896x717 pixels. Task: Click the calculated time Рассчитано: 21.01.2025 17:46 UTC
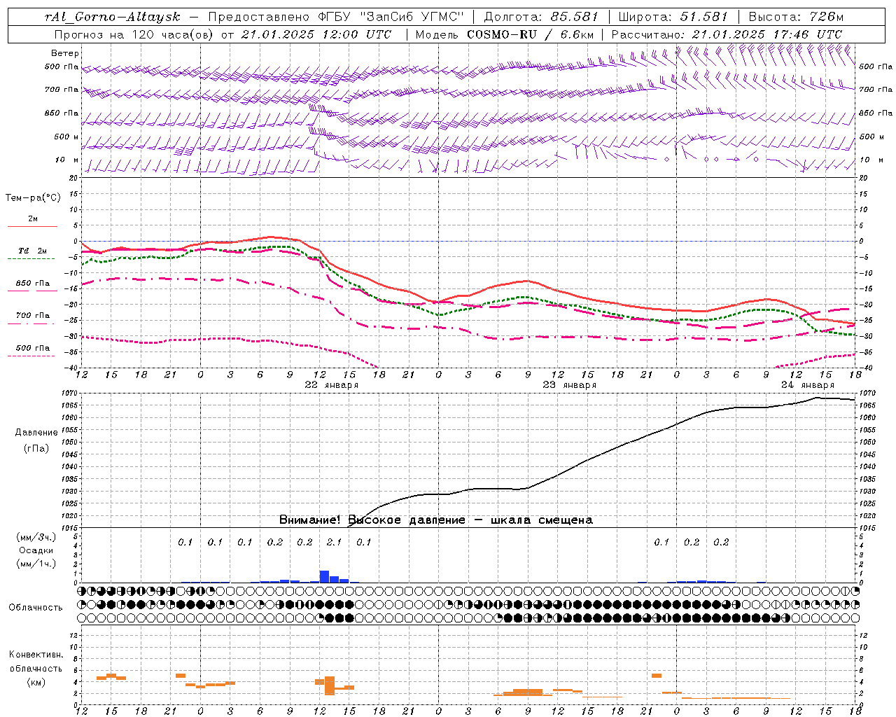pos(727,34)
